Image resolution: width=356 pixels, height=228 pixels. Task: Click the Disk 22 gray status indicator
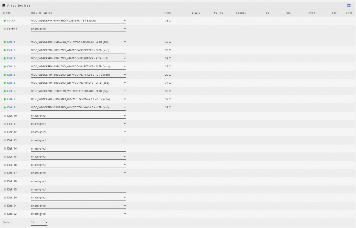[x=5, y=214]
